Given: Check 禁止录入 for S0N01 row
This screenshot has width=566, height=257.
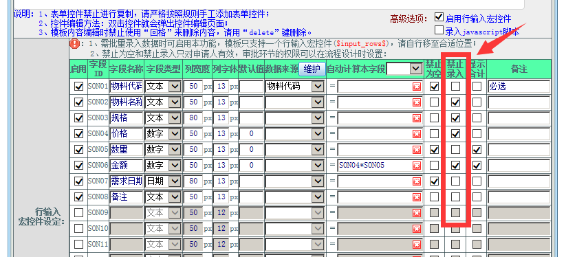Looking at the screenshot, I should tap(455, 87).
